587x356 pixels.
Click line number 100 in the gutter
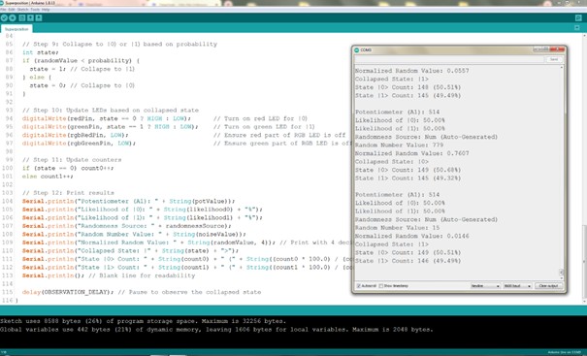[x=7, y=168]
